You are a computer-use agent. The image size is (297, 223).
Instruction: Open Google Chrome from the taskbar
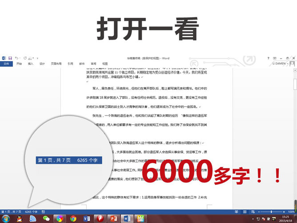click(x=73, y=219)
